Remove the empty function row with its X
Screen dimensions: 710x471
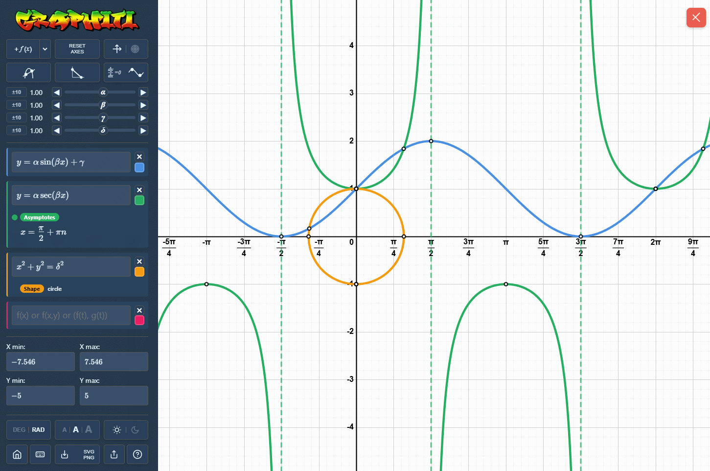(139, 310)
